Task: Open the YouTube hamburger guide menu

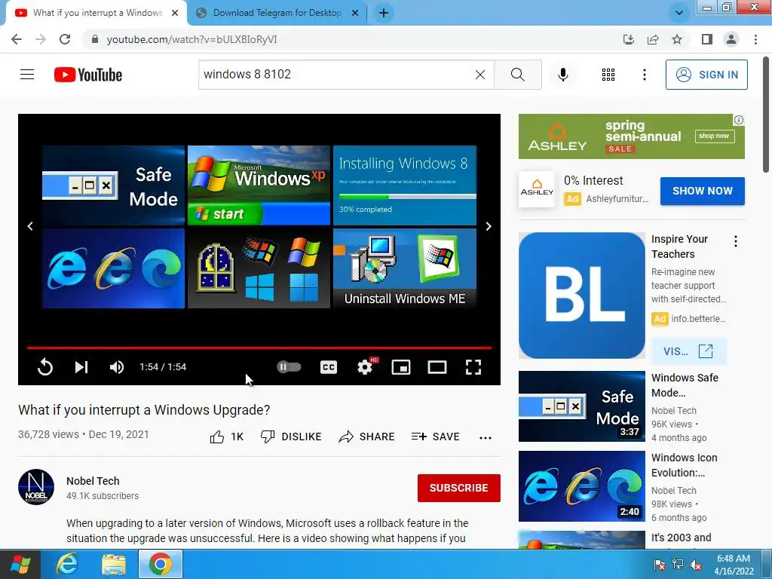Action: pos(27,75)
